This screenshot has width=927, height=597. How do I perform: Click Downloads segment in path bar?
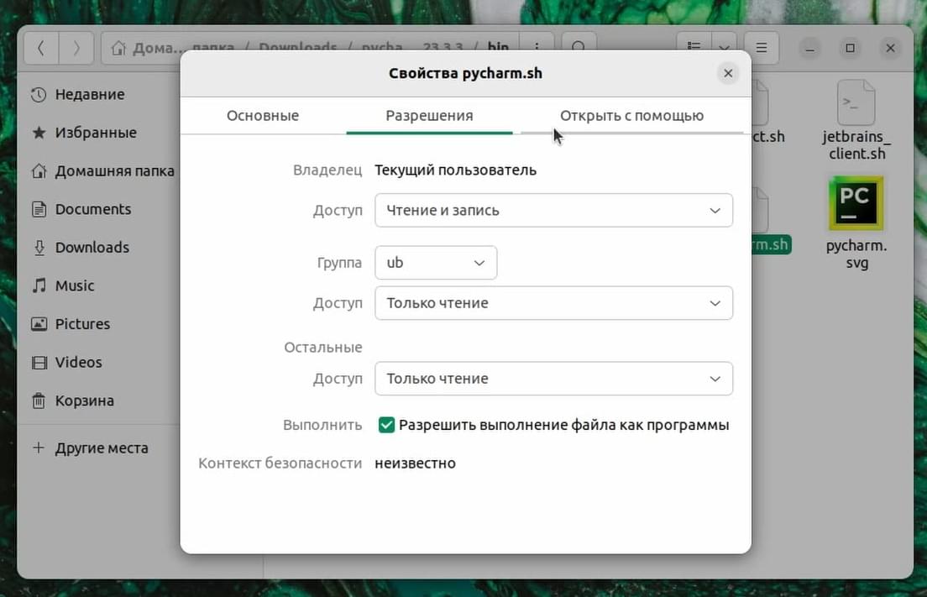[x=298, y=48]
